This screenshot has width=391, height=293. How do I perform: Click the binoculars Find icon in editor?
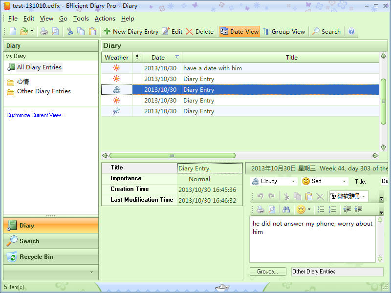pyautogui.click(x=286, y=209)
